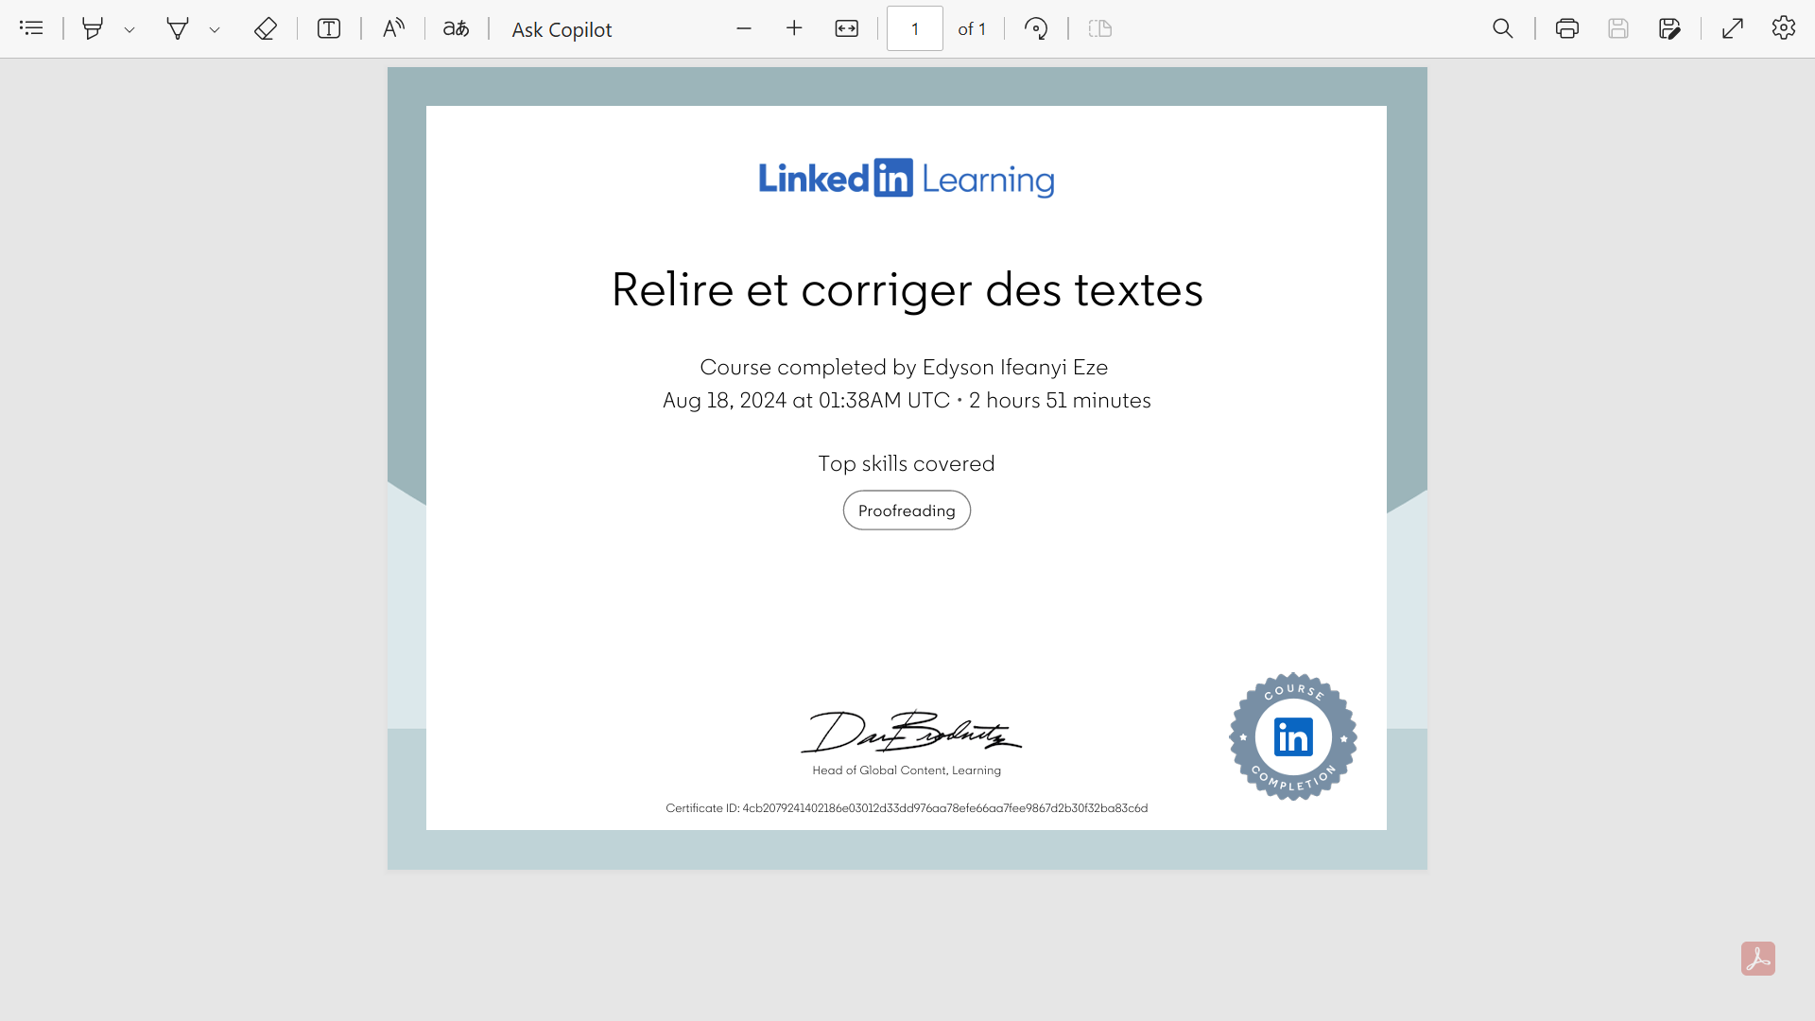The height and width of the screenshot is (1021, 1815).
Task: Expand the draw pen options dropdown
Action: [215, 29]
